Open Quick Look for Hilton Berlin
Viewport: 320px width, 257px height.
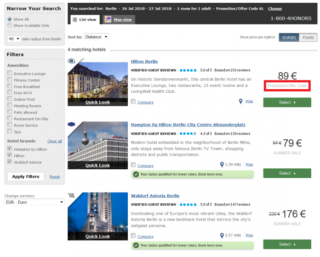pyautogui.click(x=97, y=102)
